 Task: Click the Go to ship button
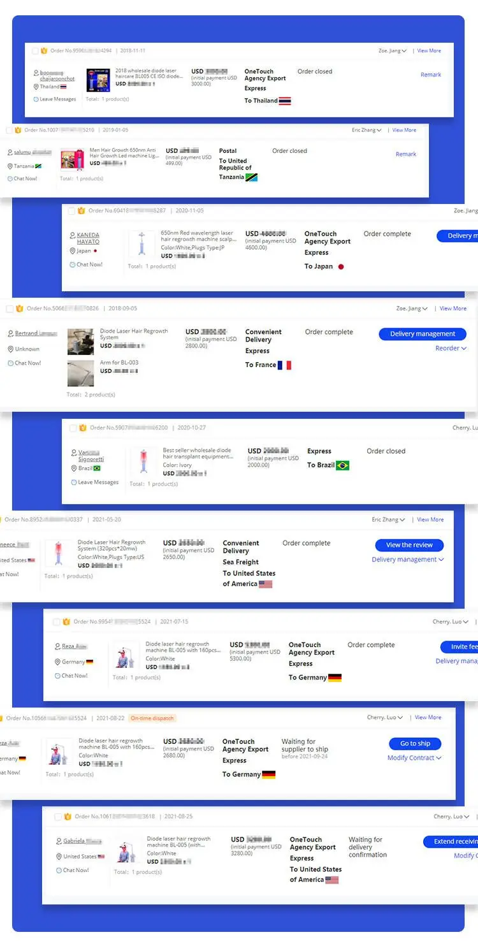point(415,743)
